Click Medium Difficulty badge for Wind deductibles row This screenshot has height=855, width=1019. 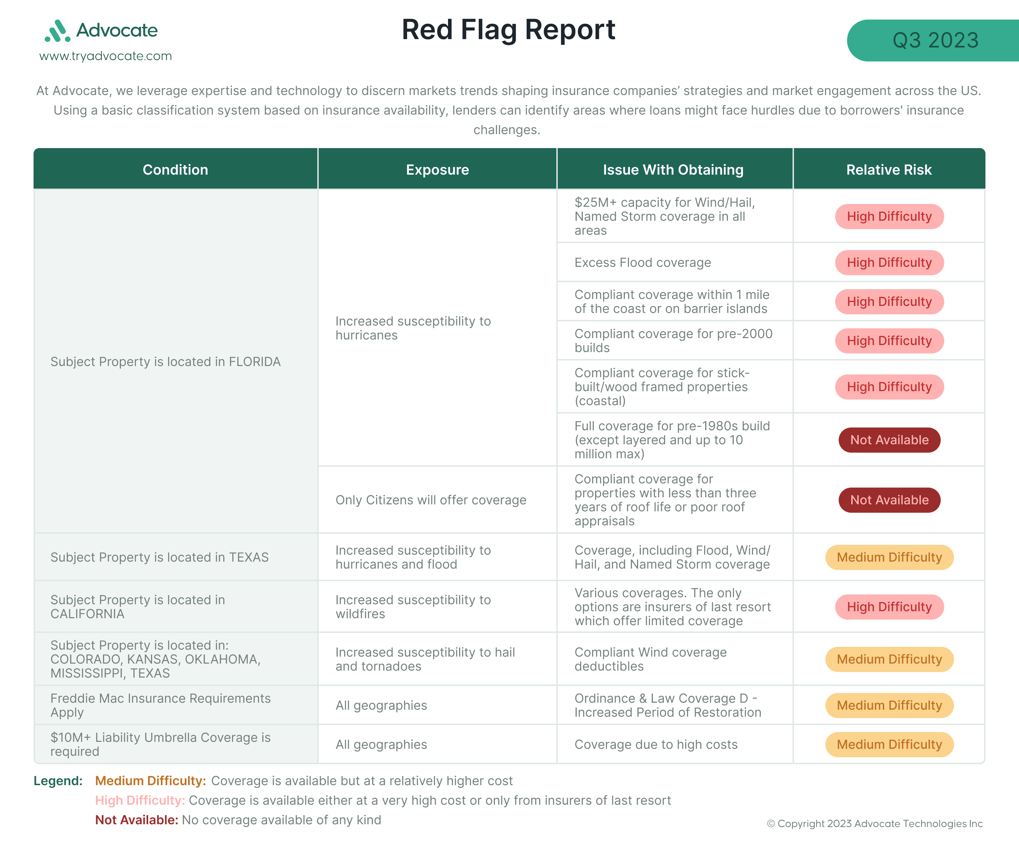pyautogui.click(x=889, y=659)
